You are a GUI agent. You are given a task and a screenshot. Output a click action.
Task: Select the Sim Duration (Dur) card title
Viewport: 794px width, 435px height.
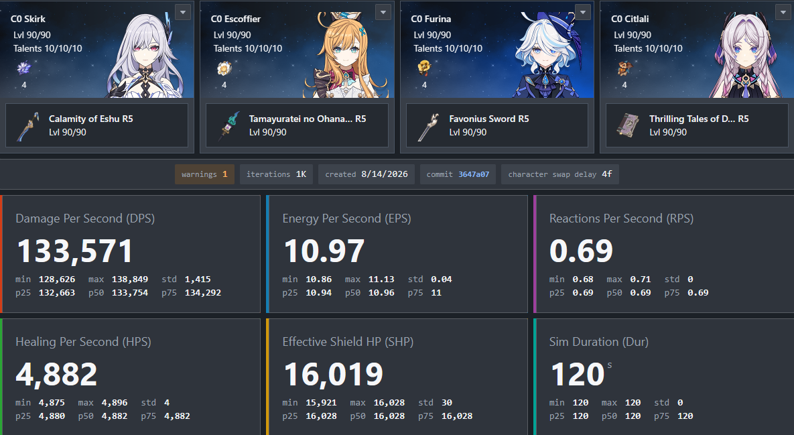(x=599, y=342)
